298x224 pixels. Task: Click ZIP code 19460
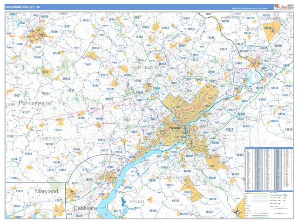[x=110, y=89]
